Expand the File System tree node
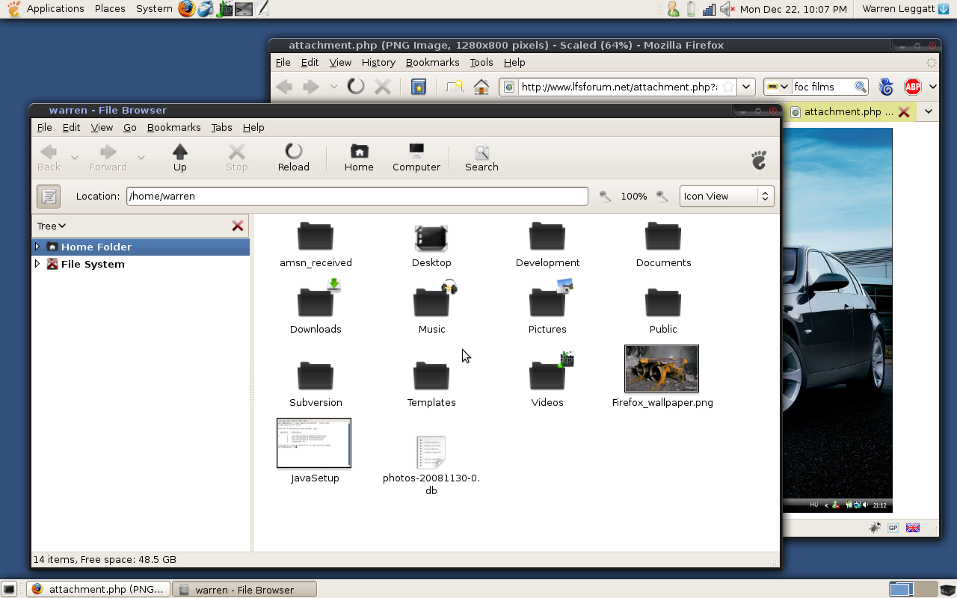Image resolution: width=957 pixels, height=598 pixels. [x=37, y=264]
